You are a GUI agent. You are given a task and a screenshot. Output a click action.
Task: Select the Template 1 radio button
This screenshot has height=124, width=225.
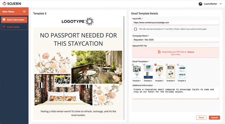click(133, 65)
